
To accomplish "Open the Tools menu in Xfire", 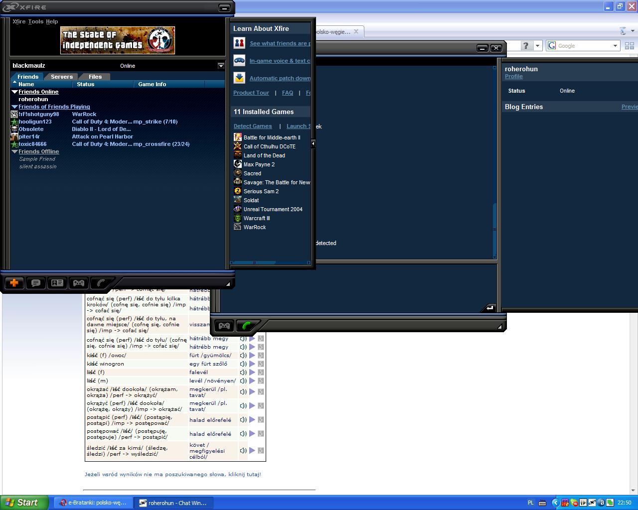I will pos(35,21).
